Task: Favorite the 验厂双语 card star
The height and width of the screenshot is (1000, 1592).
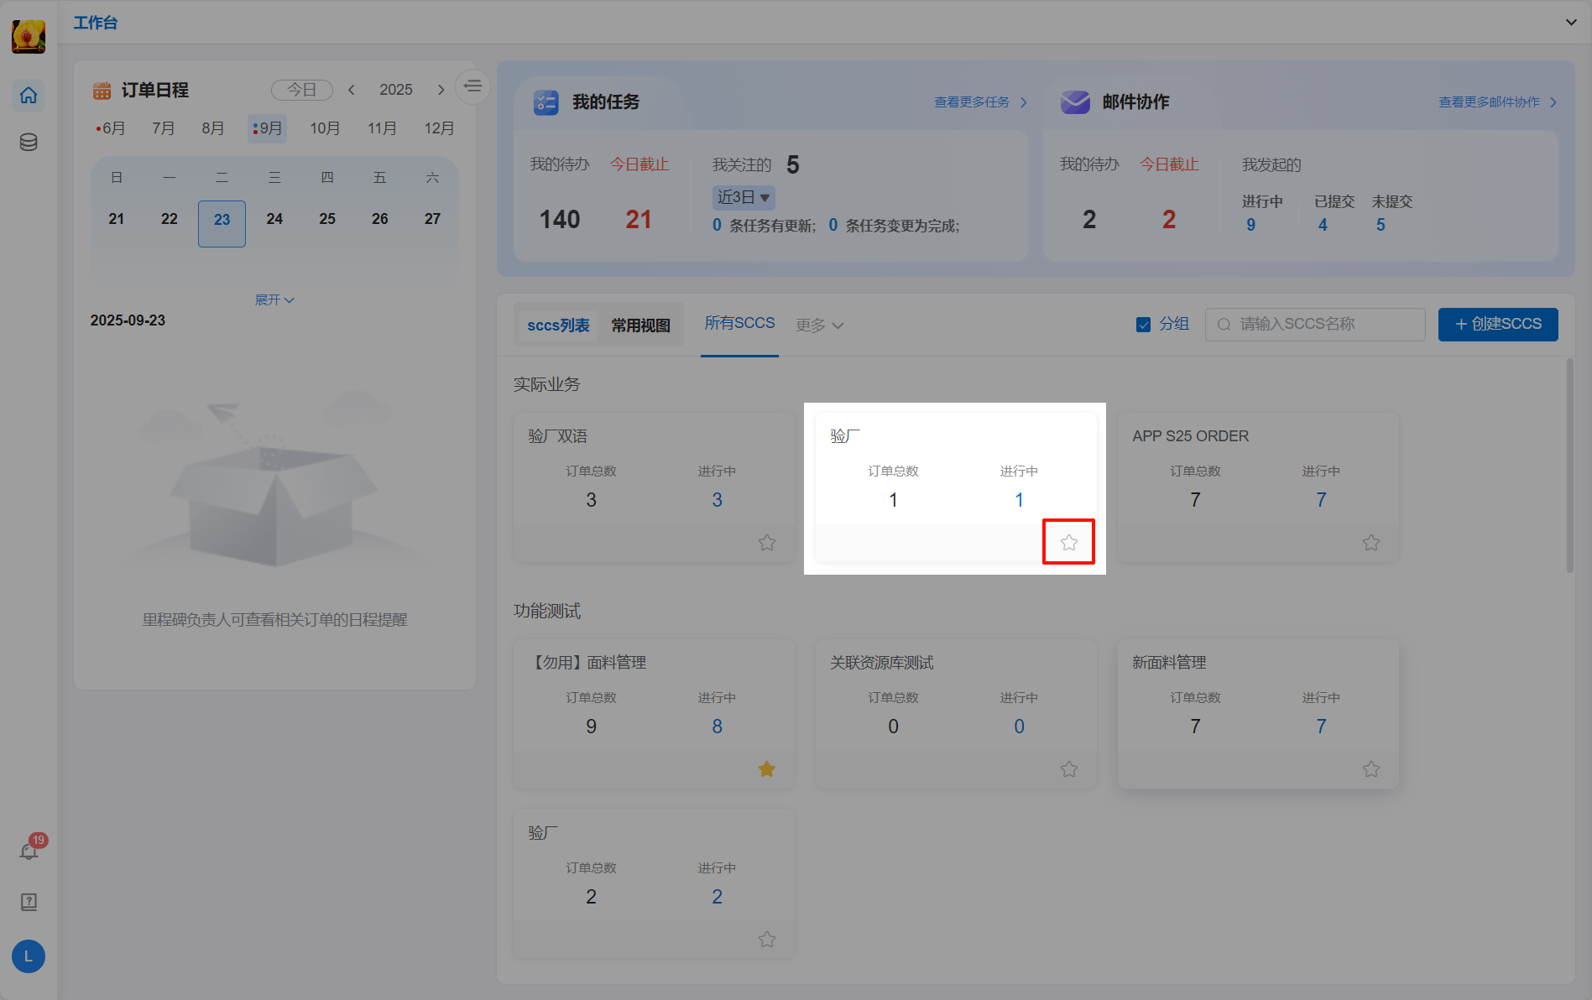Action: (766, 543)
